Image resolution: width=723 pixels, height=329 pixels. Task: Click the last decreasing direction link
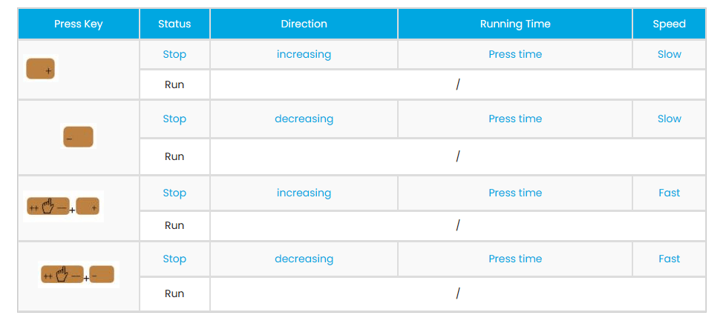[304, 259]
